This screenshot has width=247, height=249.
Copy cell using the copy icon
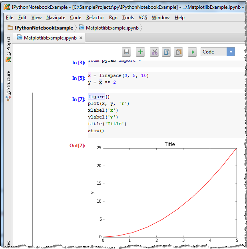click(x=166, y=52)
